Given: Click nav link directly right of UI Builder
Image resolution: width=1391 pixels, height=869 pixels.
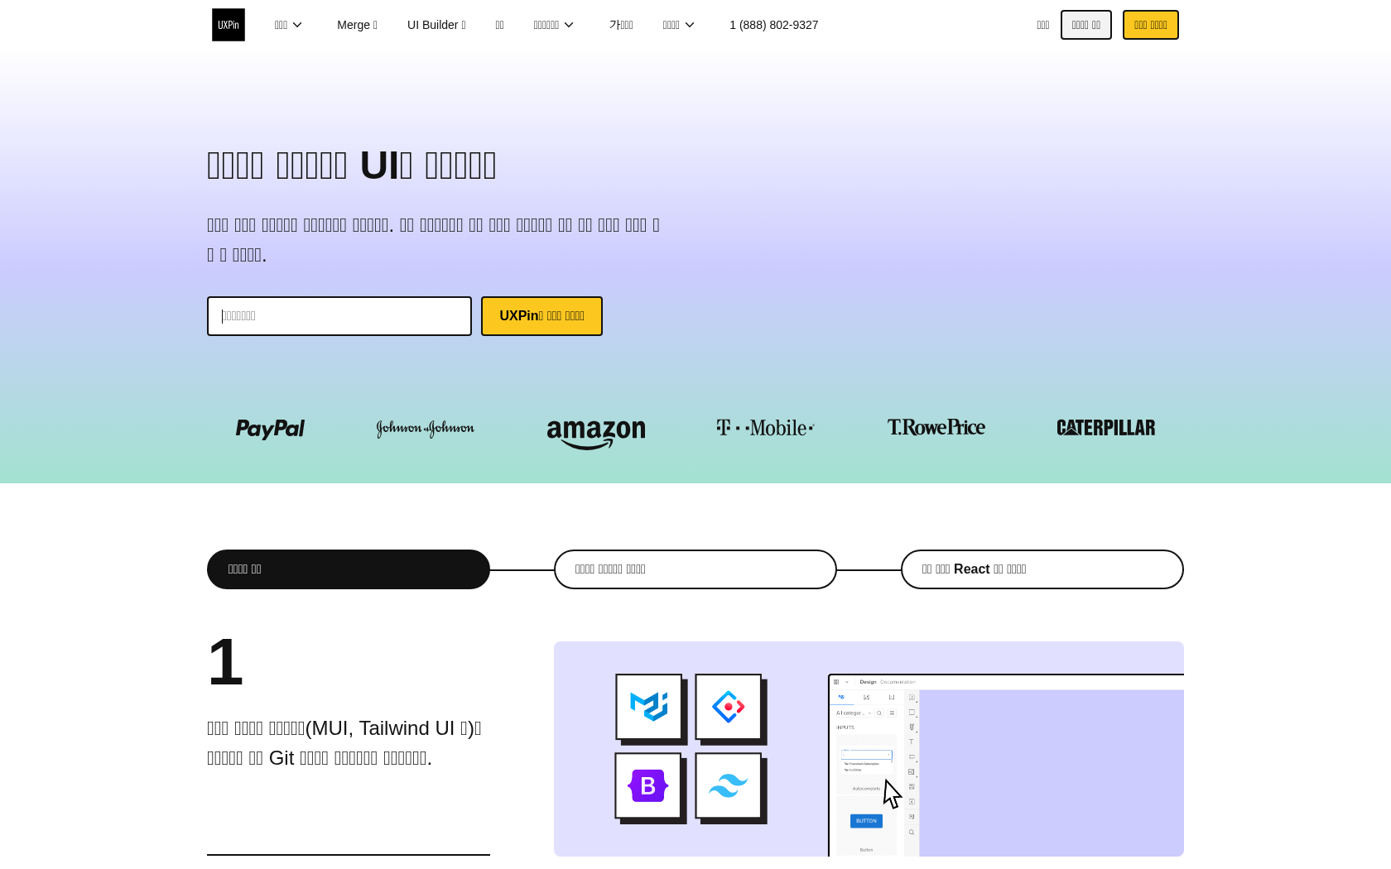Looking at the screenshot, I should pos(500,25).
